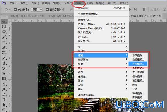Viewport: 167px width, 112px height.
Task: Select the Crop tool
Action: [4, 42]
